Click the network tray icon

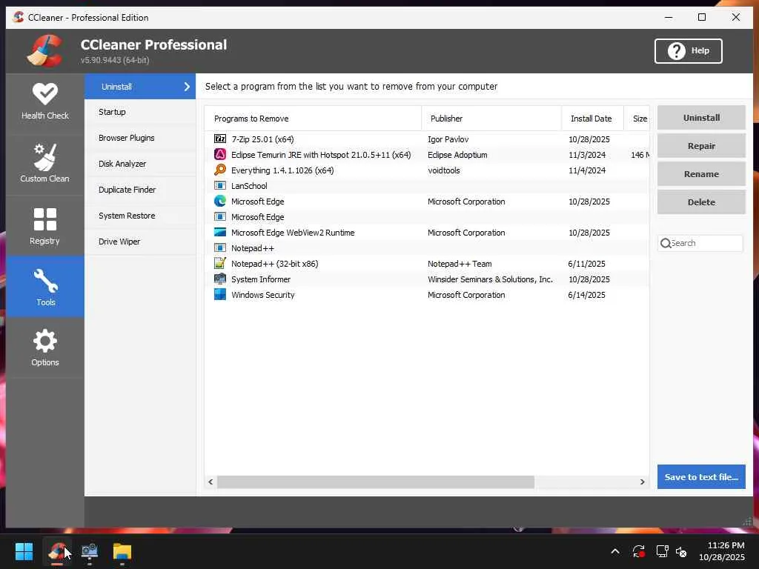pos(662,551)
